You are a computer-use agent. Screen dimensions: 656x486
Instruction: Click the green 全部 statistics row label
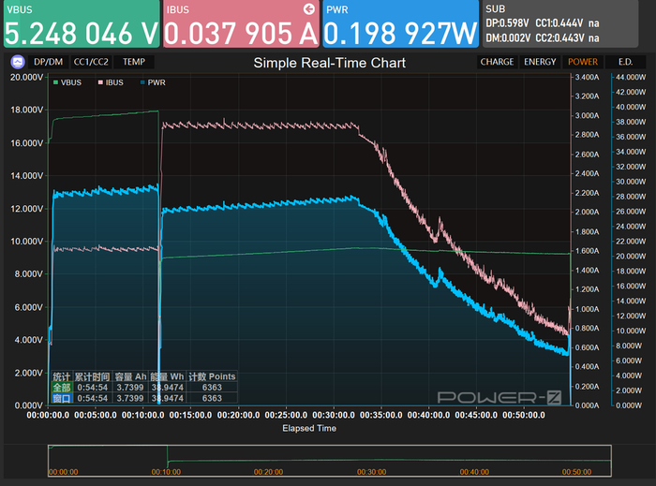[x=62, y=388]
